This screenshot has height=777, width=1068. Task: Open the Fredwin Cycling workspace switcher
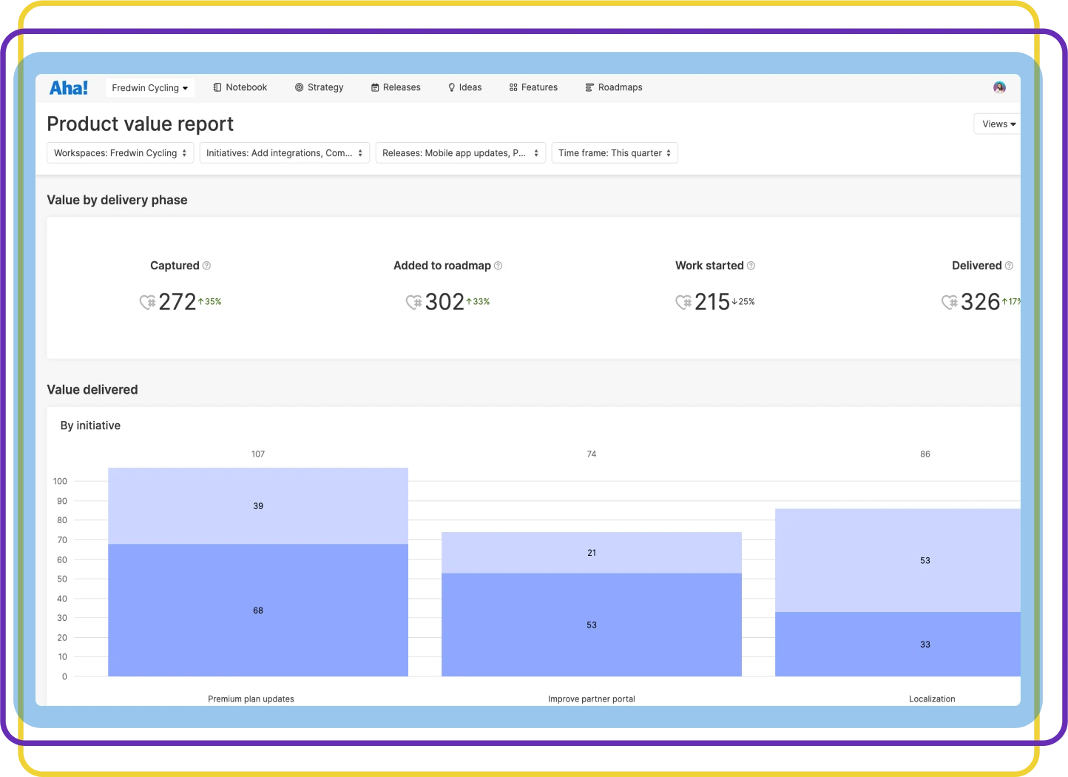(x=149, y=87)
